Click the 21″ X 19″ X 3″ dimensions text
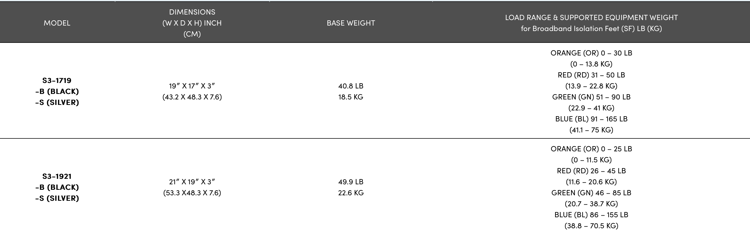Image resolution: width=750 pixels, height=234 pixels. tap(192, 182)
